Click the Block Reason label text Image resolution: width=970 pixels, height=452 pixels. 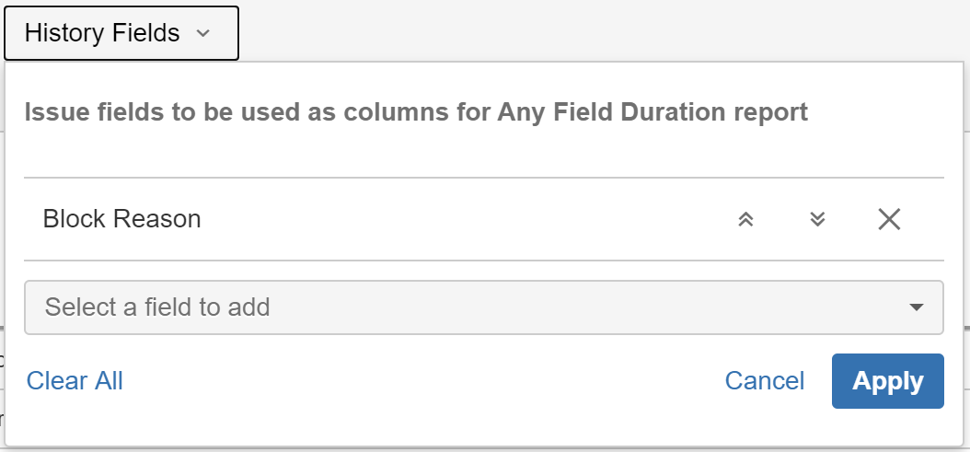121,219
